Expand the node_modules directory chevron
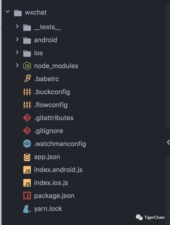170x225 pixels. click(x=17, y=65)
